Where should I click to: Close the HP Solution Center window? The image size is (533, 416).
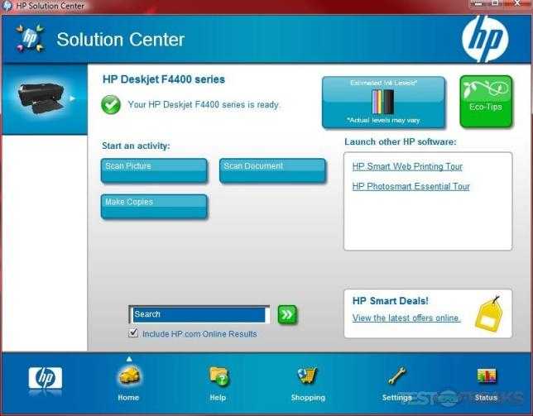[517, 3]
